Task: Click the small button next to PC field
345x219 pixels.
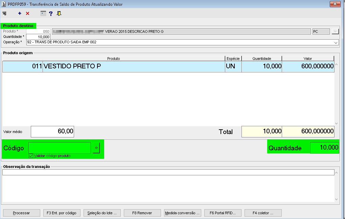Action: tap(335, 31)
